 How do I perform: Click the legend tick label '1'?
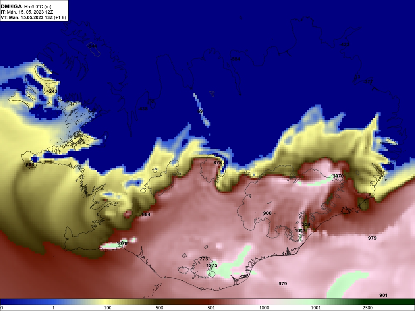coord(54,308)
